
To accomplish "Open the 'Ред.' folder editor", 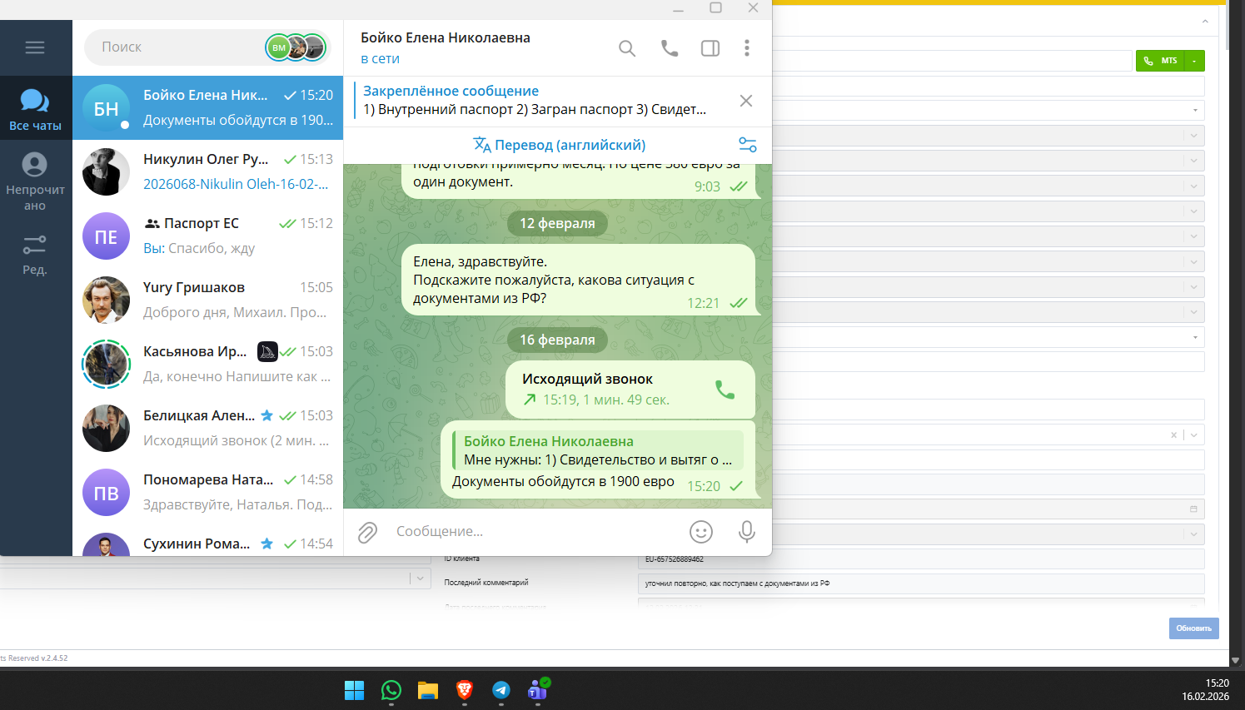I will point(35,254).
